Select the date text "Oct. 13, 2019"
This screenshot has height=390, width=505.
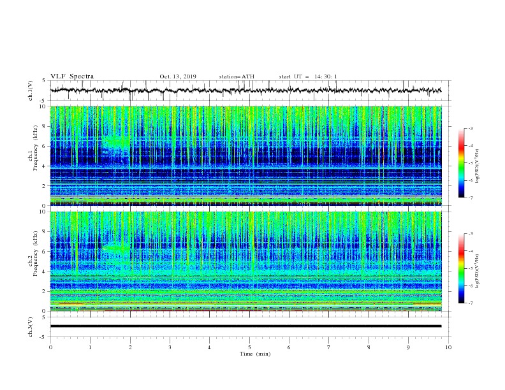click(x=178, y=77)
